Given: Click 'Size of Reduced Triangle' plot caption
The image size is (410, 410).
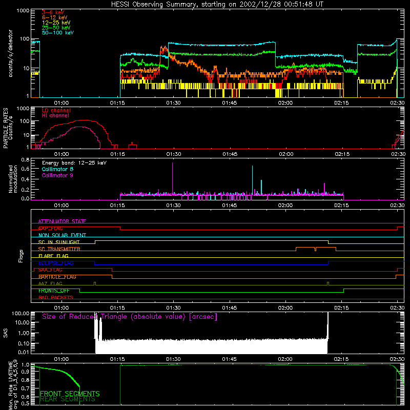Looking at the screenshot, I should pos(130,317).
